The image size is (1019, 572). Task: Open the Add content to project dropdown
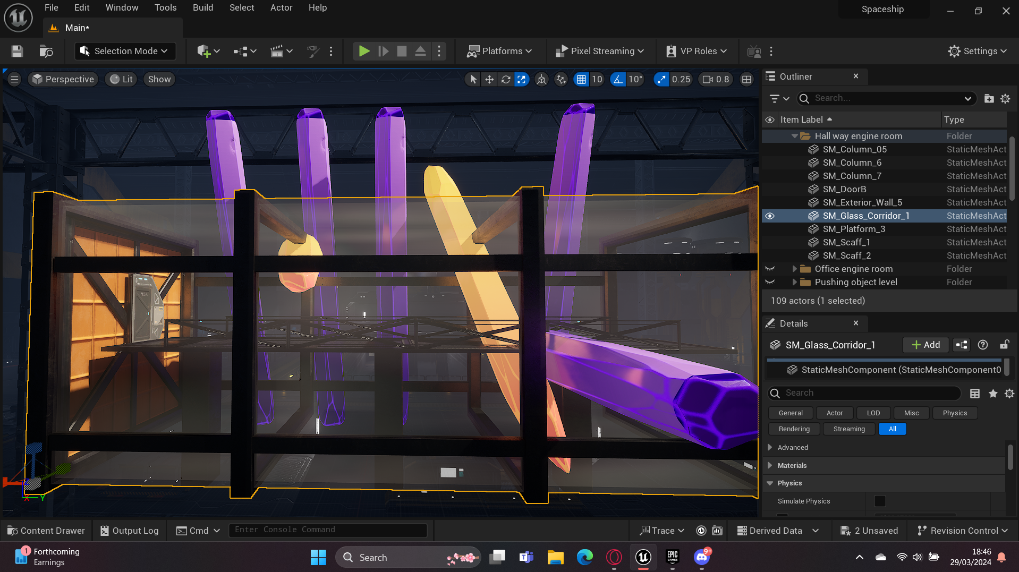point(208,51)
